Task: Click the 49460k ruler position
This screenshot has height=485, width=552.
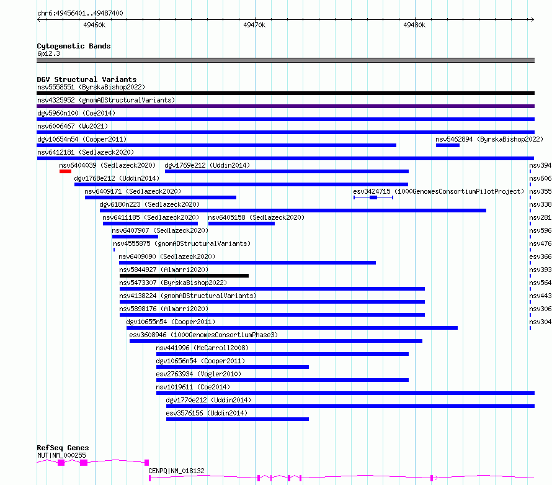Action: coord(94,25)
